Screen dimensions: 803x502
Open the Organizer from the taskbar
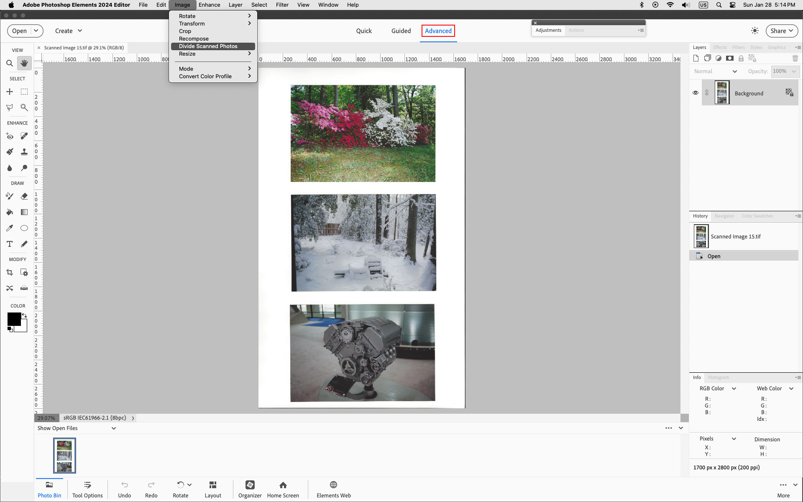pos(250,489)
